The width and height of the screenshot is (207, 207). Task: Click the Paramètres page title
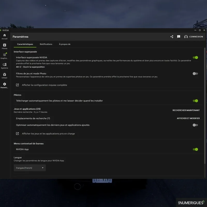(x=20, y=37)
